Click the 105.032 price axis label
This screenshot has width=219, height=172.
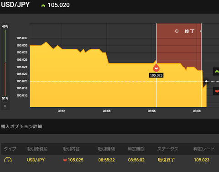click(x=22, y=38)
